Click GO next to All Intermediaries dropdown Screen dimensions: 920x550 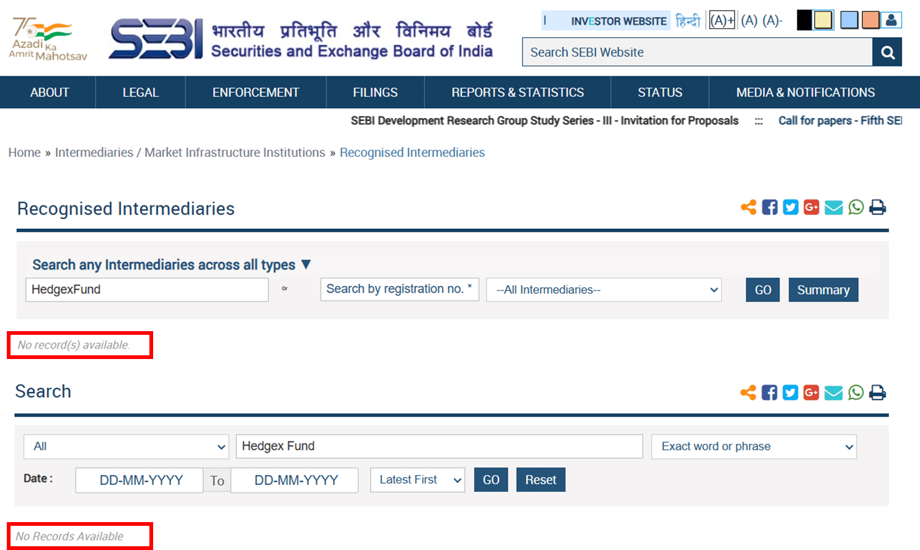[x=763, y=290]
